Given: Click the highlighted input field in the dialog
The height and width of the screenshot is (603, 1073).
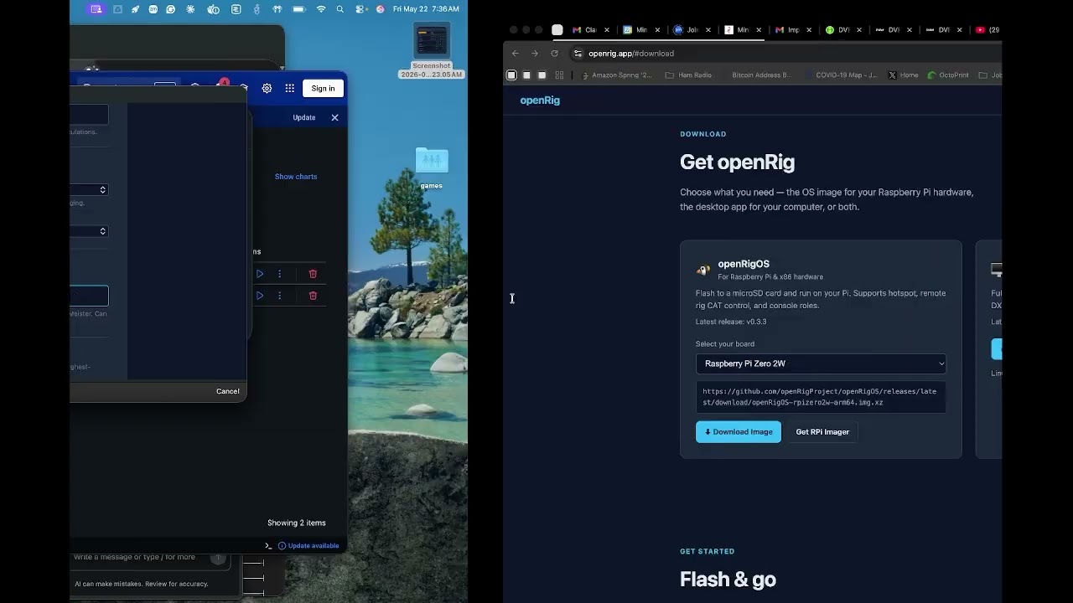Looking at the screenshot, I should coord(90,296).
